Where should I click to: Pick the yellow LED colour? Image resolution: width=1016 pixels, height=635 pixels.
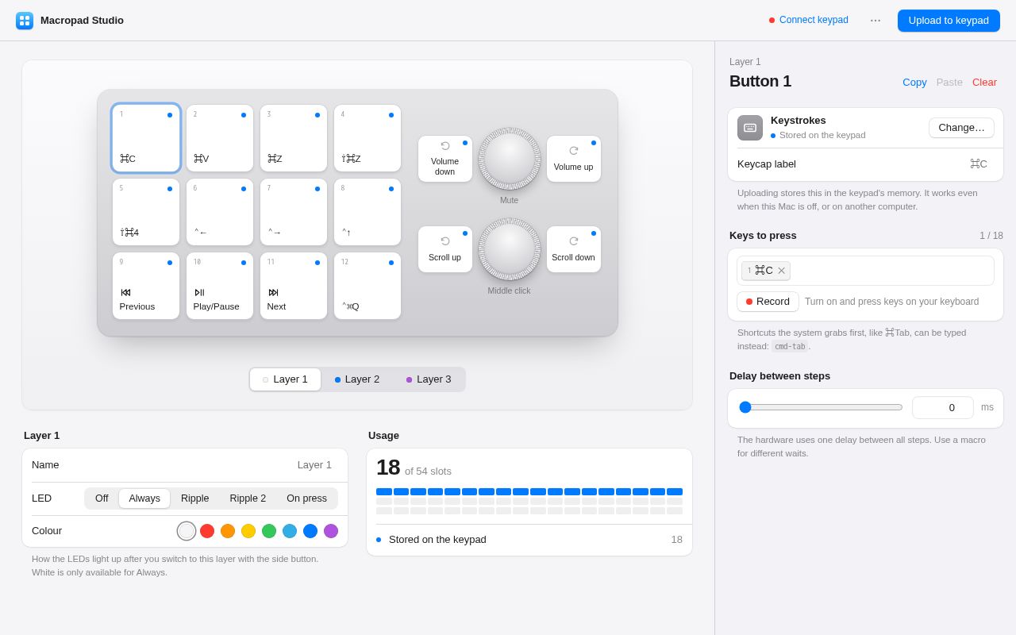coord(248,531)
